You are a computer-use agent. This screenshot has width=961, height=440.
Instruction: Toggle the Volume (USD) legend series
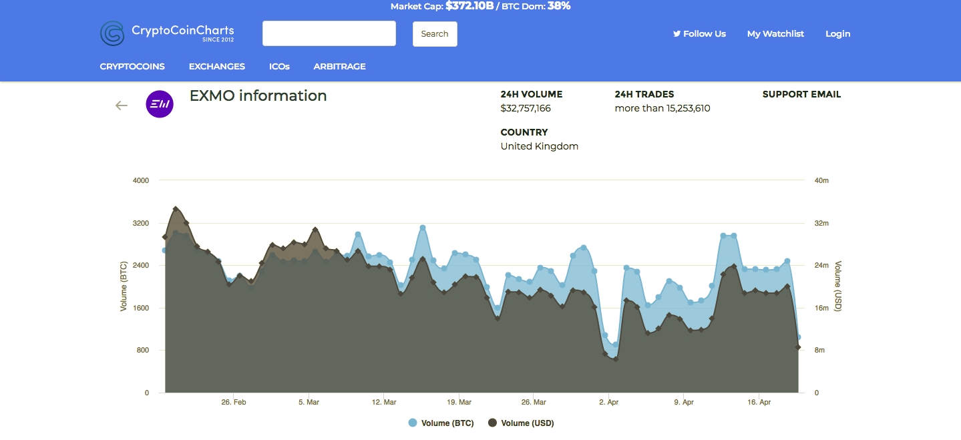[521, 423]
